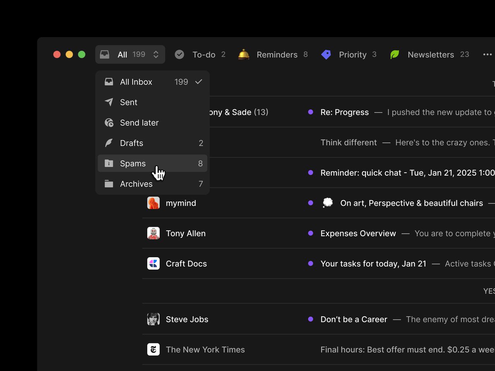Viewport: 495px width, 371px height.
Task: Click the Send later clock icon
Action: [x=109, y=123]
